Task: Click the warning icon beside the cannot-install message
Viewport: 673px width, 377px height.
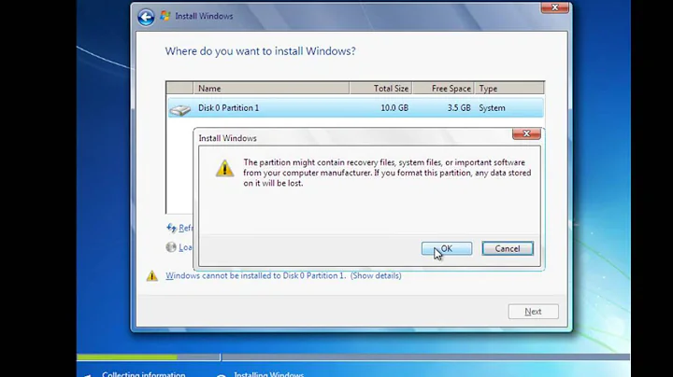Action: point(152,275)
